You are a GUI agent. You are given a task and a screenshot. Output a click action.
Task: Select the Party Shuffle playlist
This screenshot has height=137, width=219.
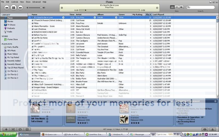point(13,47)
